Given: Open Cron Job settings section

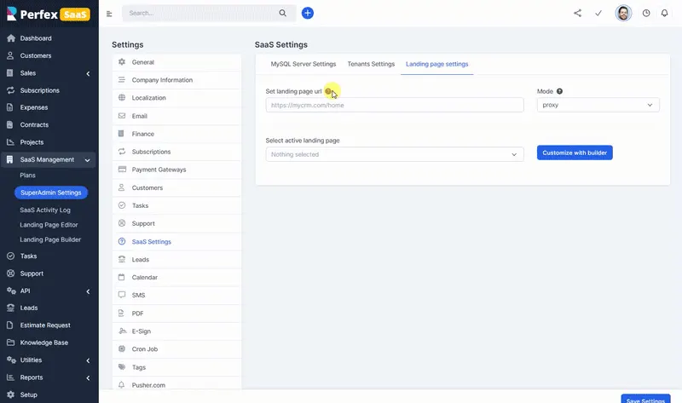Looking at the screenshot, I should pos(176,349).
